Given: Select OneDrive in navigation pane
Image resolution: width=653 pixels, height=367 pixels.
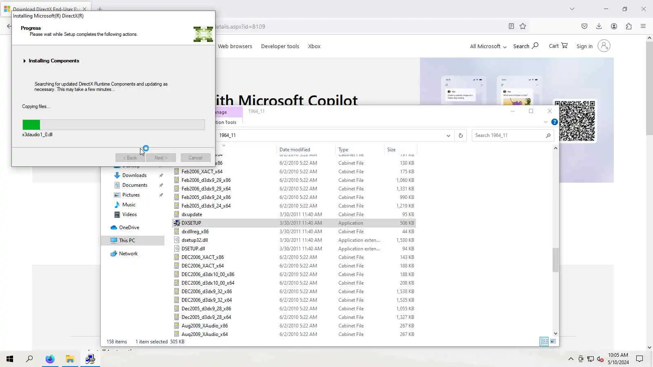Looking at the screenshot, I should (129, 228).
